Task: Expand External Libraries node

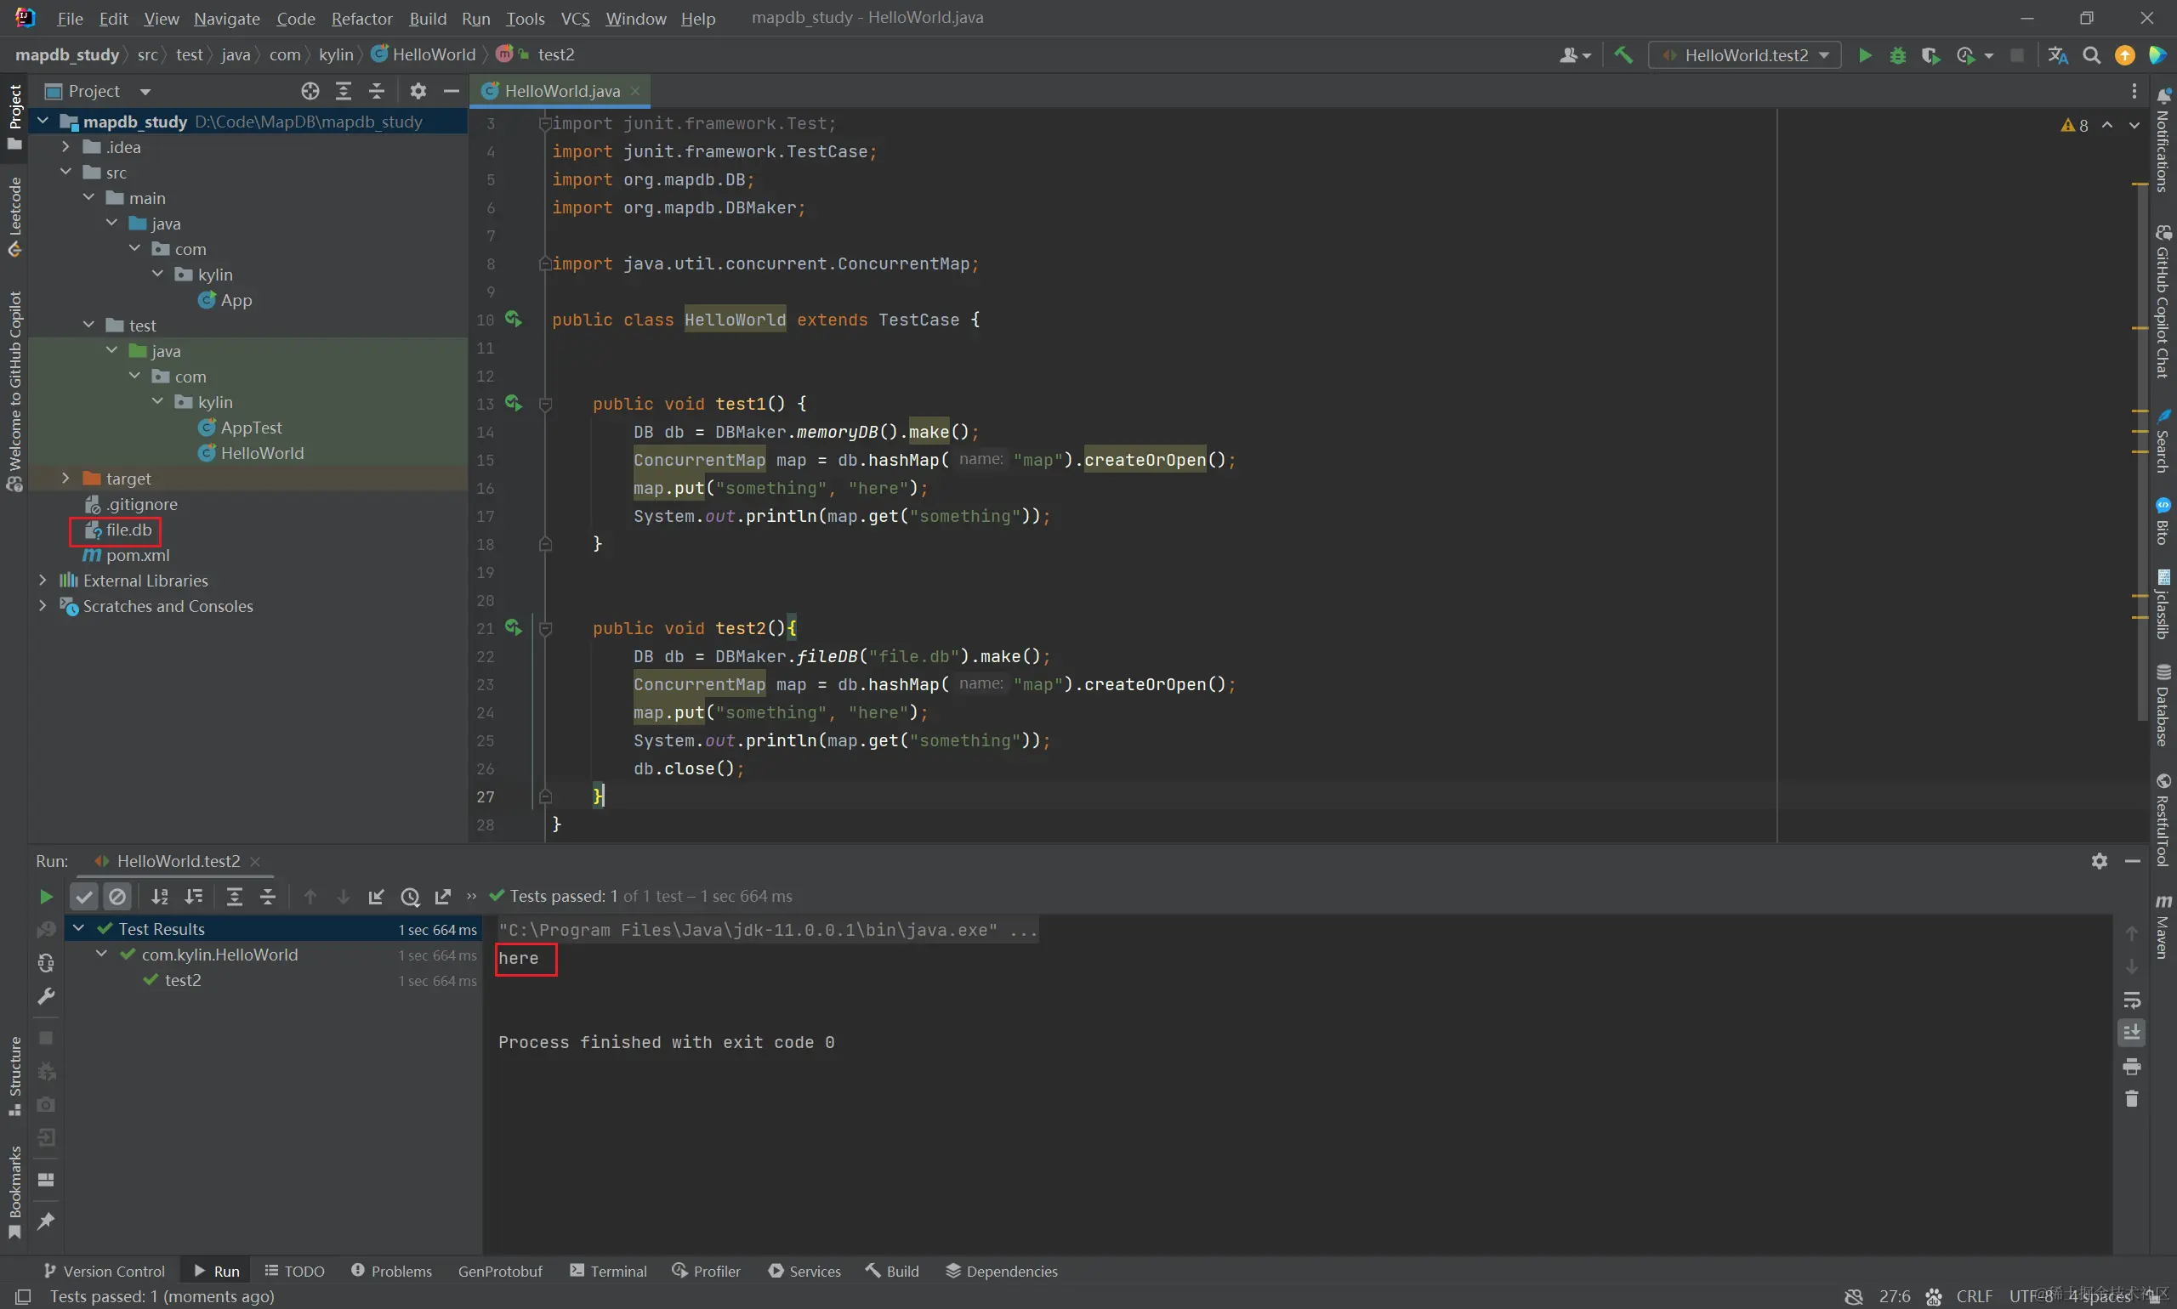Action: point(43,581)
